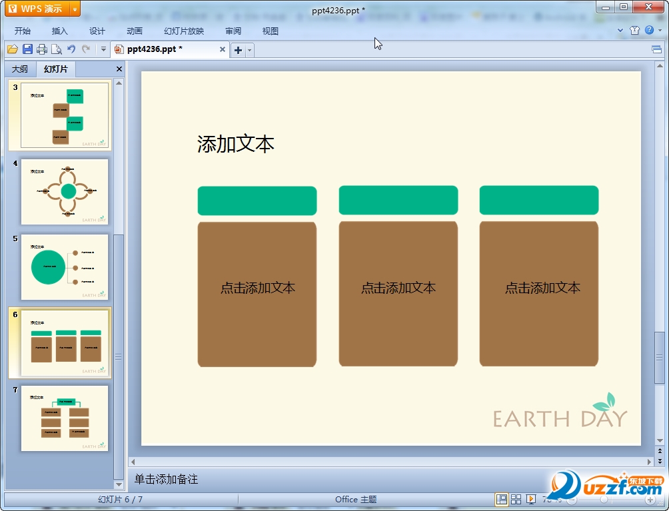Open the WPS 演示 application menu dropdown
Screen dimensions: 669x511
[x=75, y=9]
